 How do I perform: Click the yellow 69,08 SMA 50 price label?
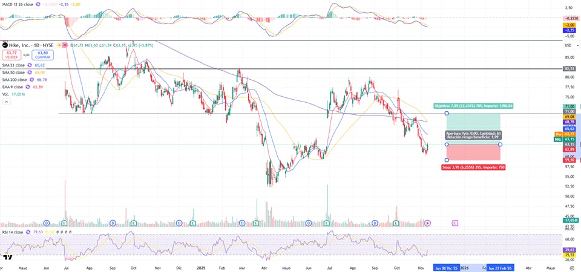pyautogui.click(x=569, y=117)
